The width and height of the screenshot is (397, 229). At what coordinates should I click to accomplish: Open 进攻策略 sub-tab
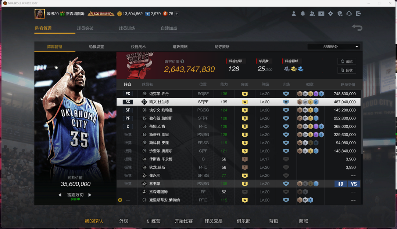(180, 47)
